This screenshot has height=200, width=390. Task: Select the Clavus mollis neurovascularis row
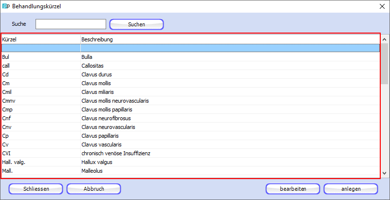click(x=191, y=101)
